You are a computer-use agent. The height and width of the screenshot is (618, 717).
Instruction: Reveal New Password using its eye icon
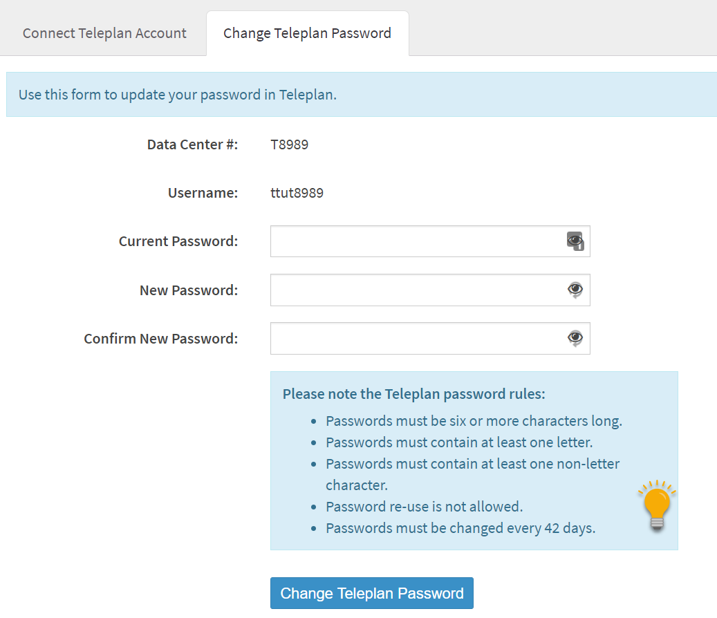575,290
